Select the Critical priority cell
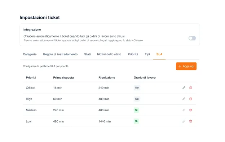The image size is (225, 142). tap(30, 88)
